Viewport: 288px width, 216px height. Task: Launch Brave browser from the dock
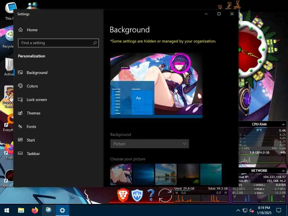[123, 195]
